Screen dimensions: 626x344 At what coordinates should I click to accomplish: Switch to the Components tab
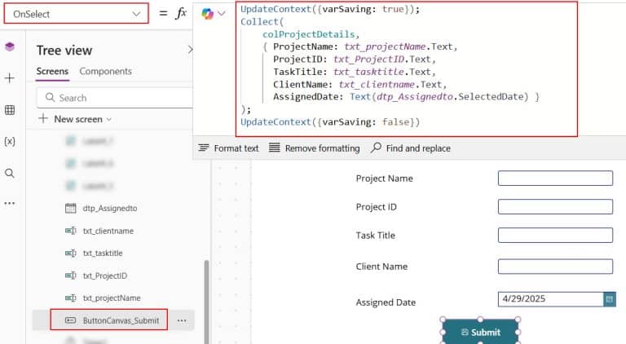pyautogui.click(x=105, y=72)
